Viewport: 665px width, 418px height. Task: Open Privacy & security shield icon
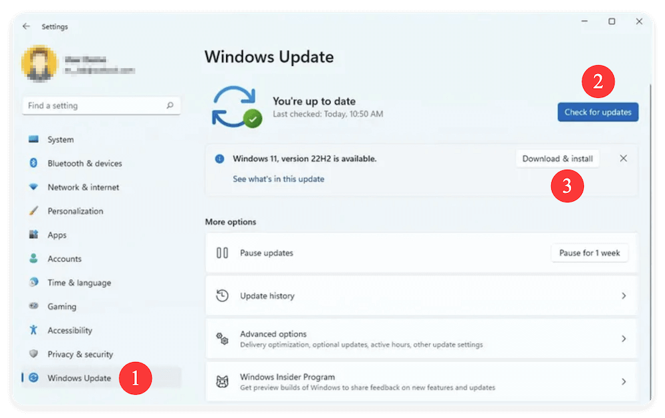pos(35,354)
